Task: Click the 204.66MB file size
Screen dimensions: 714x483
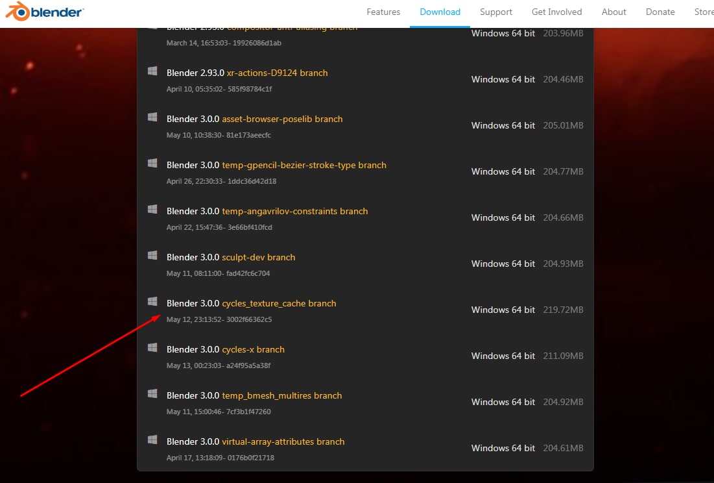Action: [x=564, y=217]
